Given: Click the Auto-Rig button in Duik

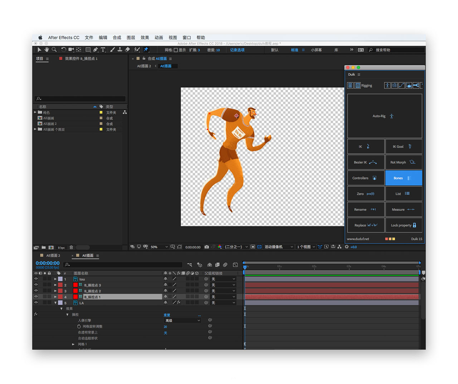Looking at the screenshot, I should point(385,116).
